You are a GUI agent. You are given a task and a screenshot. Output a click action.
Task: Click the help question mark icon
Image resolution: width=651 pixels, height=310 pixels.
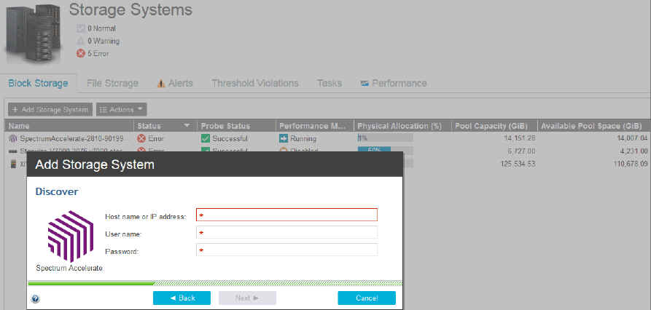point(35,298)
